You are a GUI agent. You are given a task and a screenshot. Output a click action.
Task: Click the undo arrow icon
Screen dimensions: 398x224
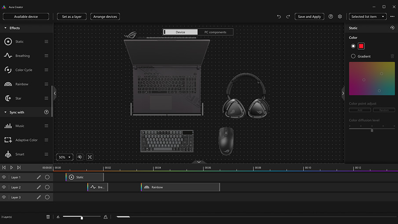[279, 17]
